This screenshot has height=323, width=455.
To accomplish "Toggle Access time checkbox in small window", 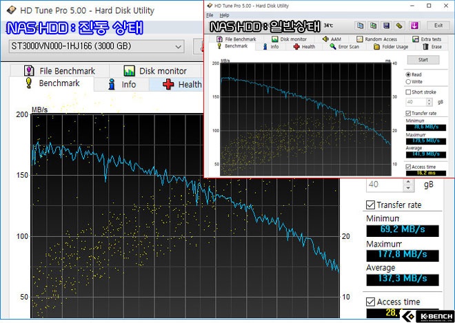I will coord(408,167).
